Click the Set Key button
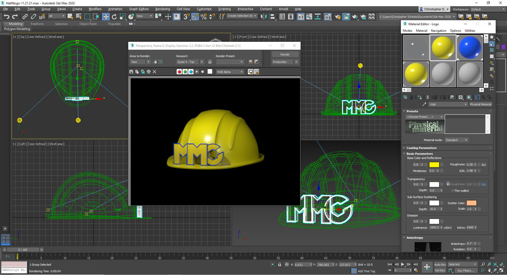This screenshot has height=275, width=507. point(440,270)
